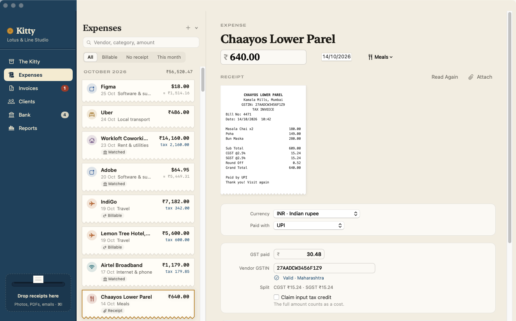The width and height of the screenshot is (516, 321).
Task: Expand the chevron next to add button
Action: click(x=197, y=28)
